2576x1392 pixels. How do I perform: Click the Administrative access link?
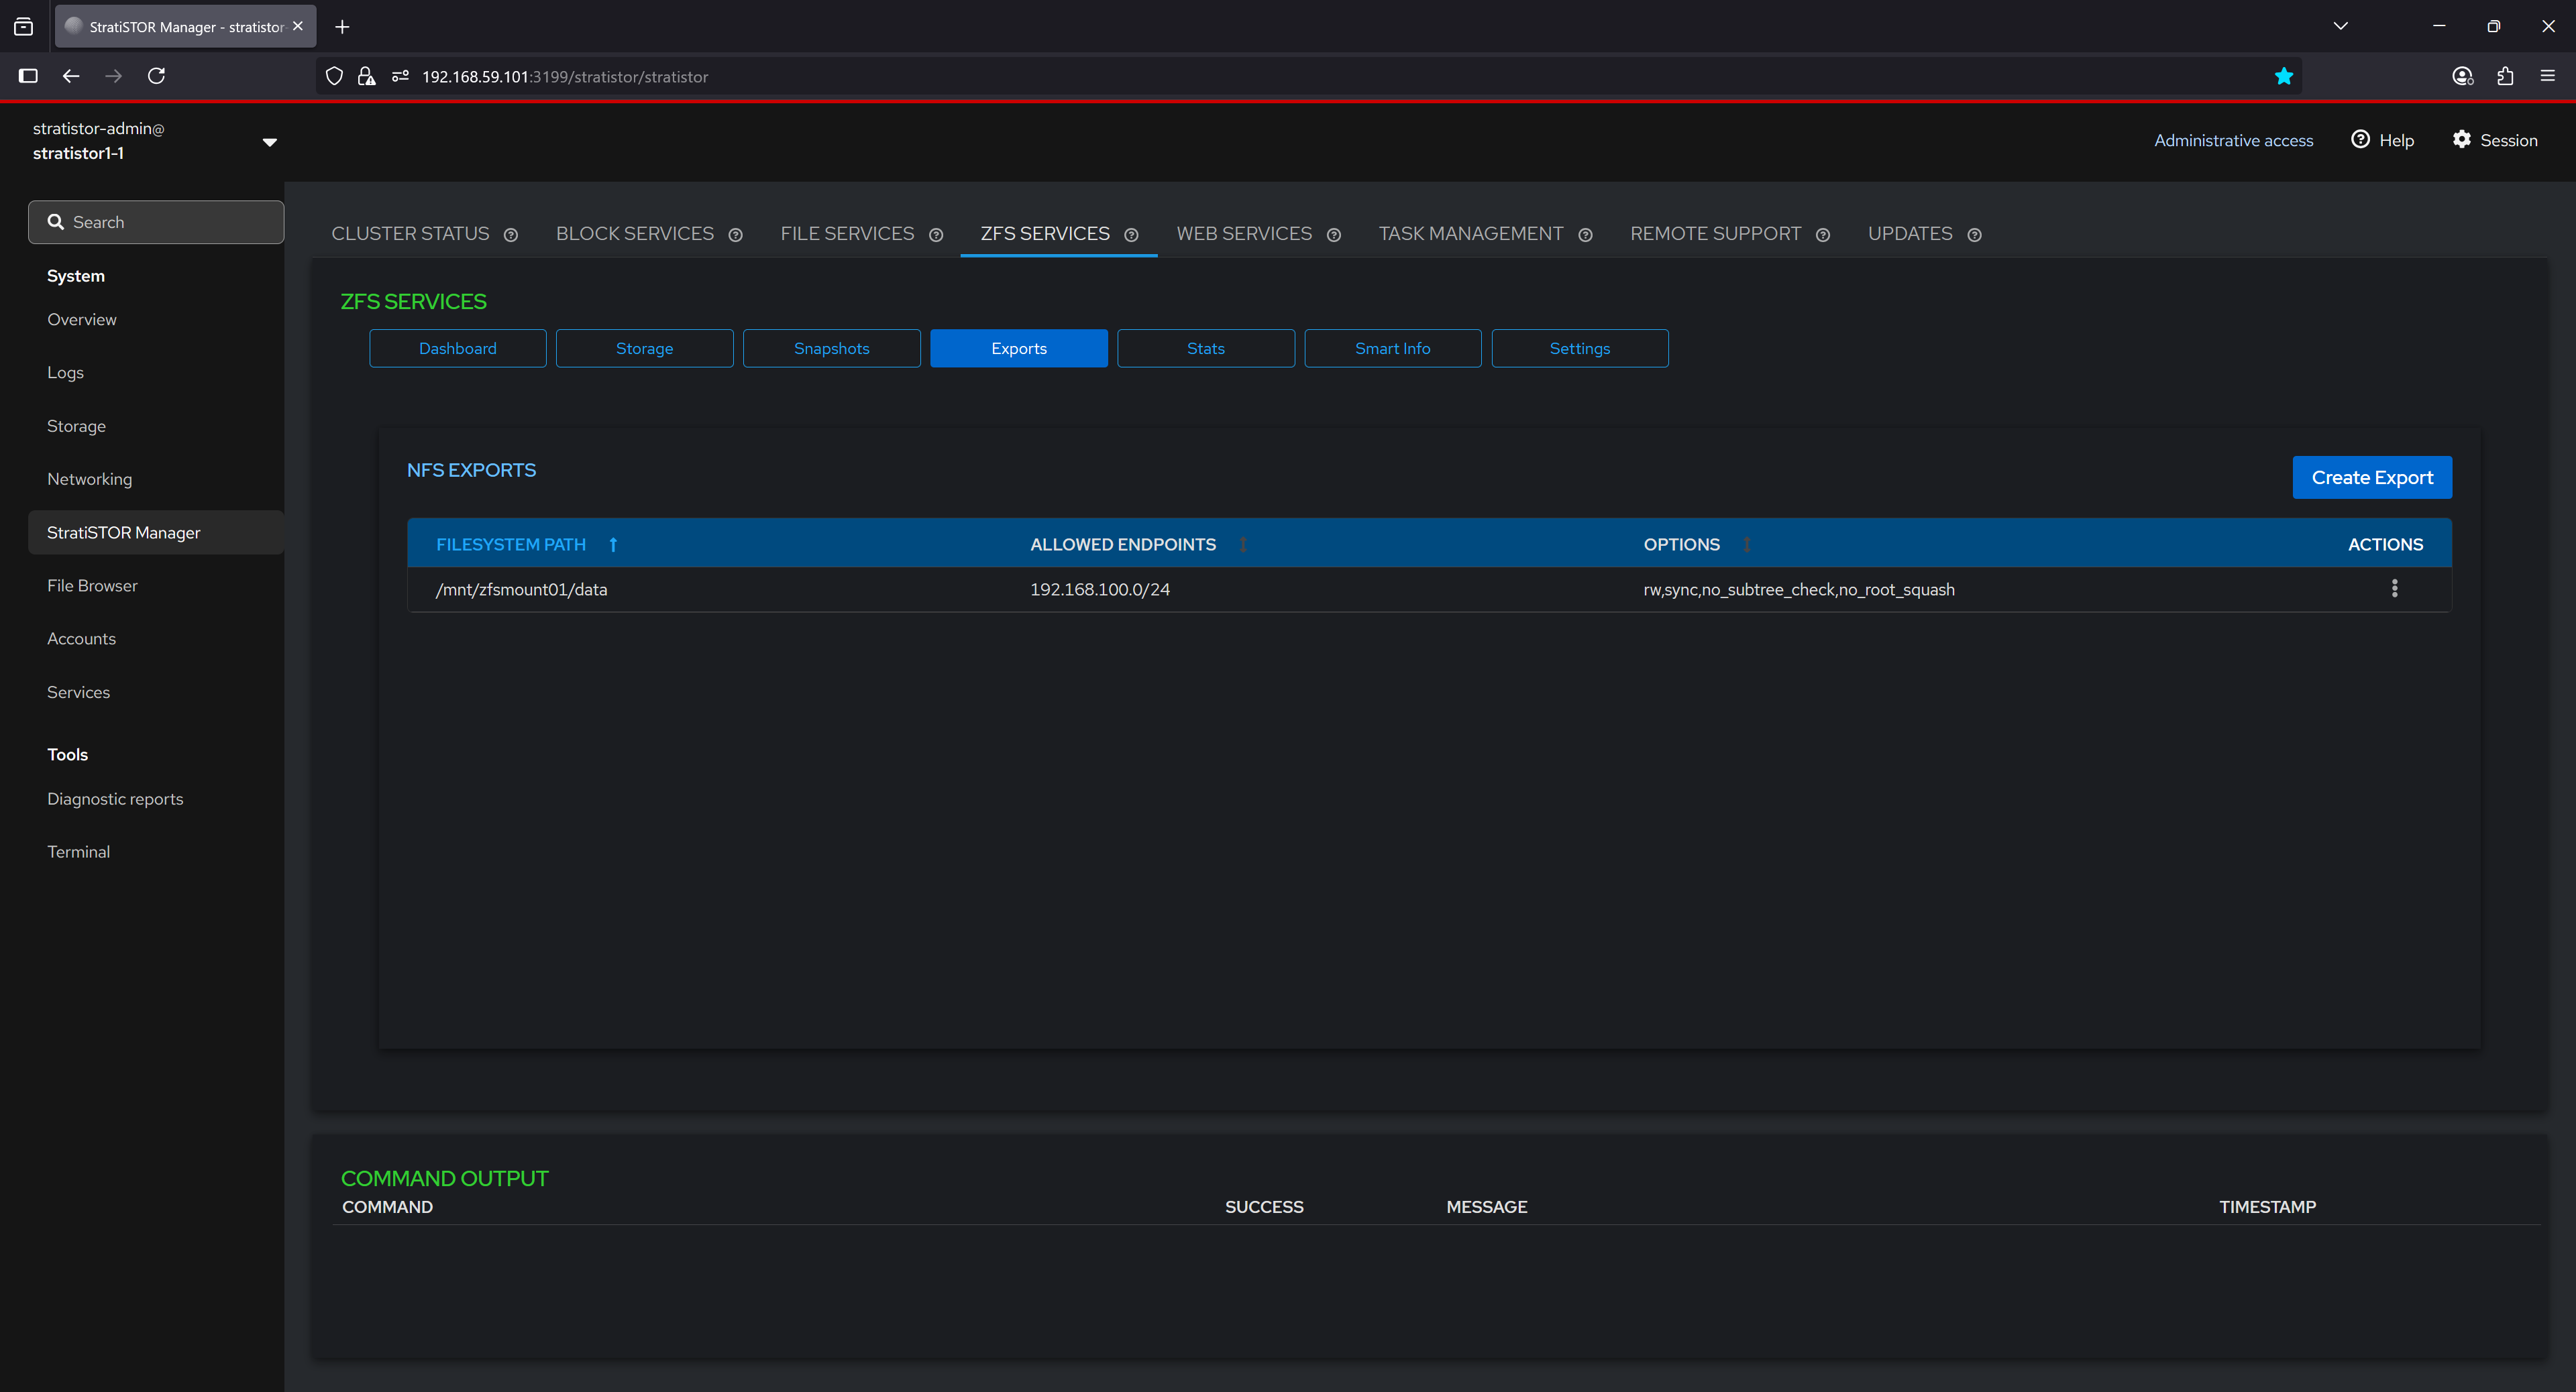point(2233,141)
